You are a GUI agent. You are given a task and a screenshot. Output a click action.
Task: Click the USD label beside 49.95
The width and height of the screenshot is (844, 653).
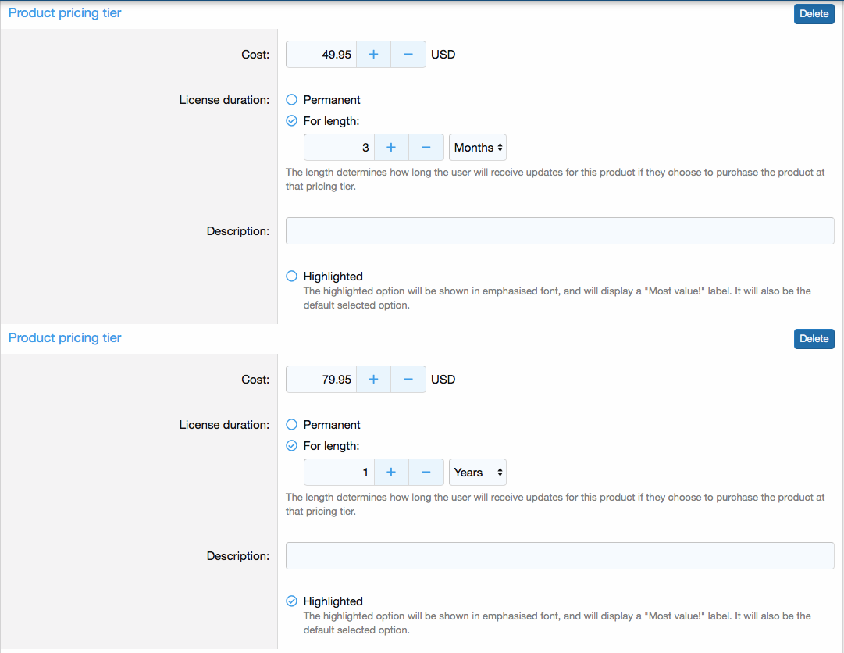(443, 55)
